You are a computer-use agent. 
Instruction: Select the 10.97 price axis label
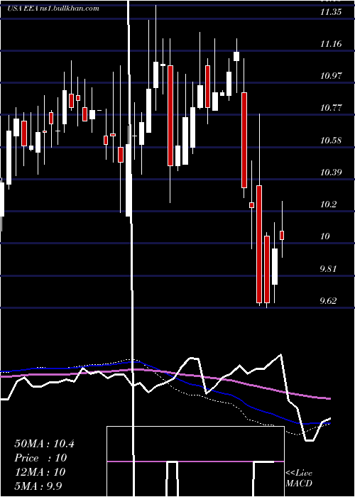click(331, 76)
